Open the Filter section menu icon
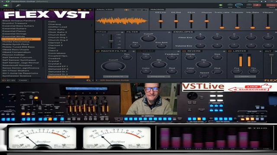The width and height of the screenshot is (277, 155). click(x=169, y=32)
